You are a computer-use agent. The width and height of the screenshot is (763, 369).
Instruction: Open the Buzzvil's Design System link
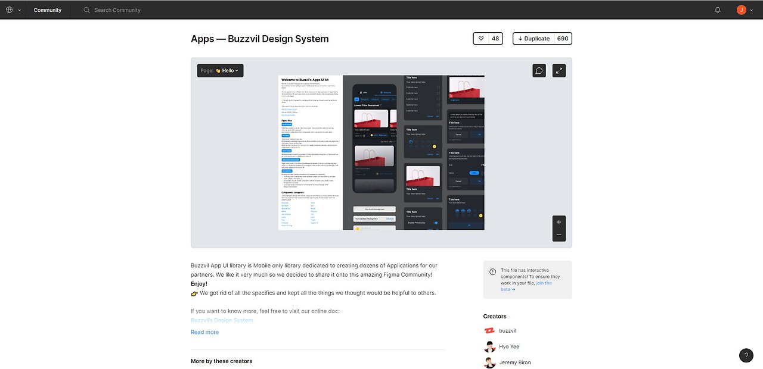(222, 320)
